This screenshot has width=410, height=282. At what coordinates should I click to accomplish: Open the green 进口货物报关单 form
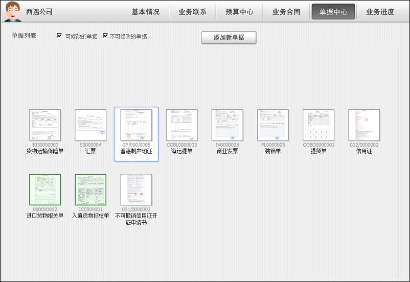[x=45, y=190]
